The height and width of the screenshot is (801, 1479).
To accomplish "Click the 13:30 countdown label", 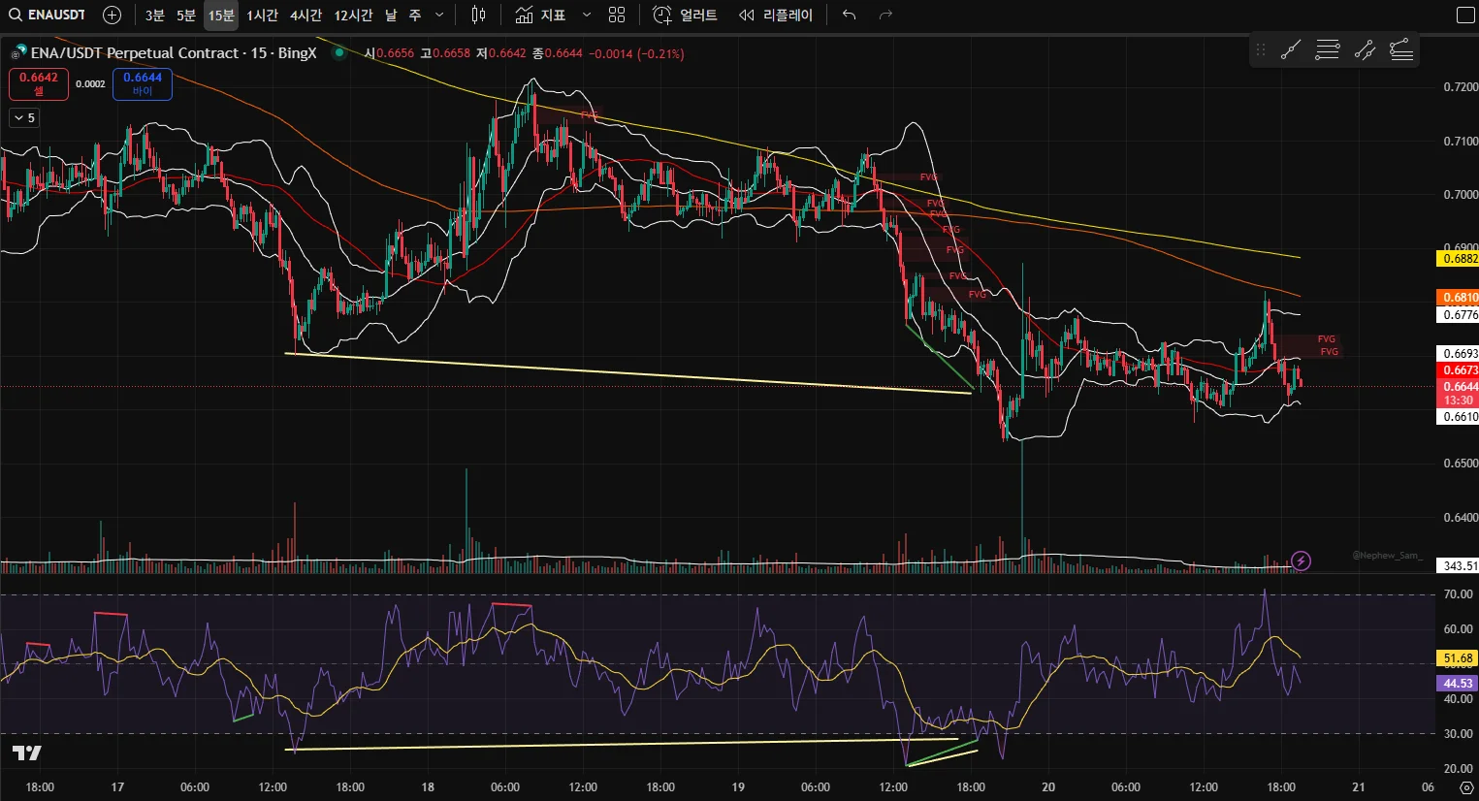I will pos(1458,400).
